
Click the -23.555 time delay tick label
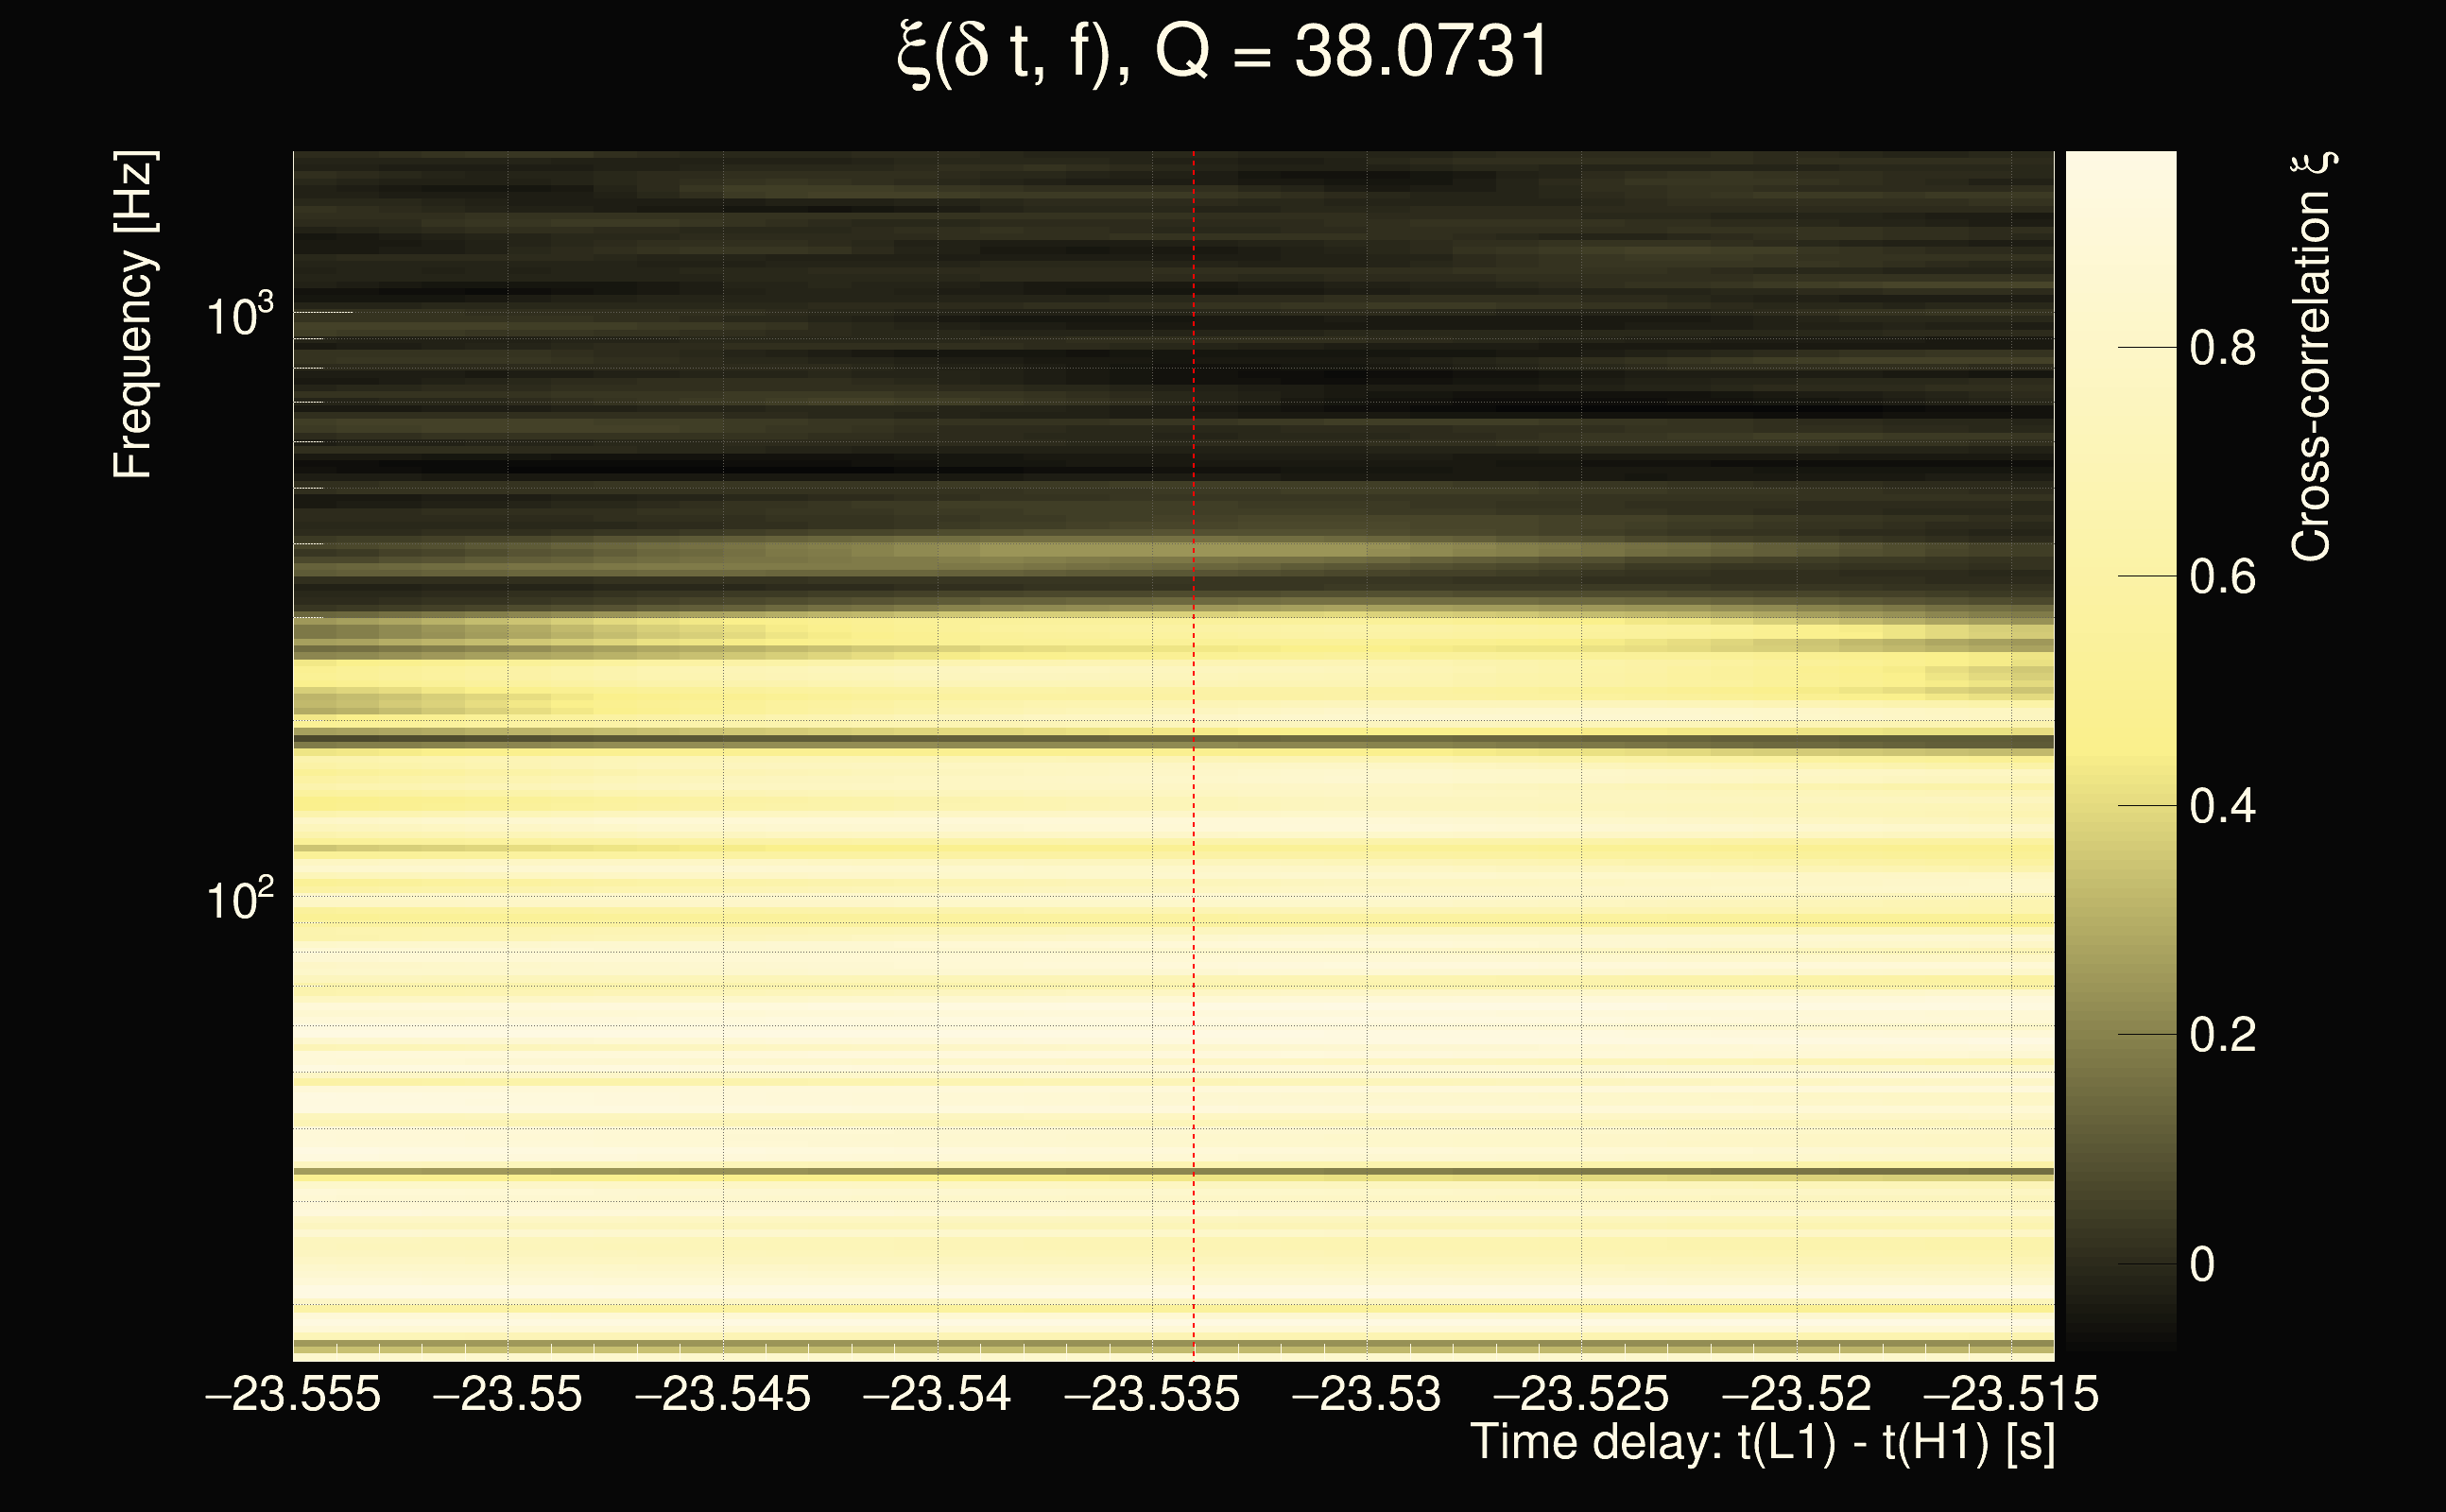pos(293,1394)
